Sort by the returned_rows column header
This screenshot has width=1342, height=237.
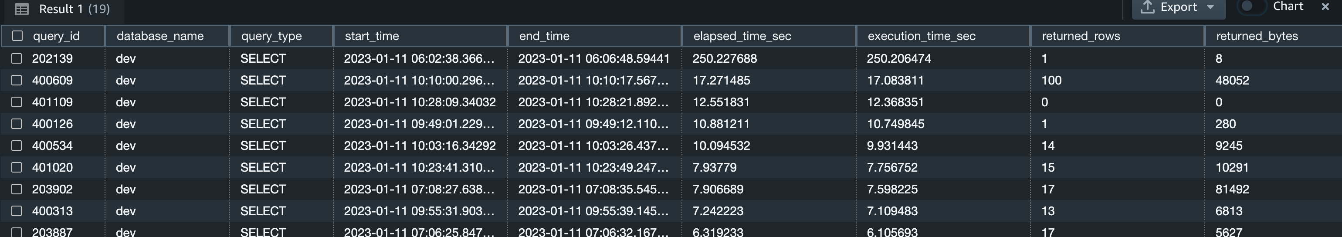[x=1081, y=36]
